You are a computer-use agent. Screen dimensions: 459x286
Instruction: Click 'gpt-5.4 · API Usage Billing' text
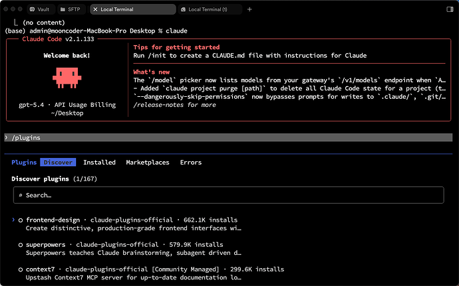pyautogui.click(x=67, y=105)
